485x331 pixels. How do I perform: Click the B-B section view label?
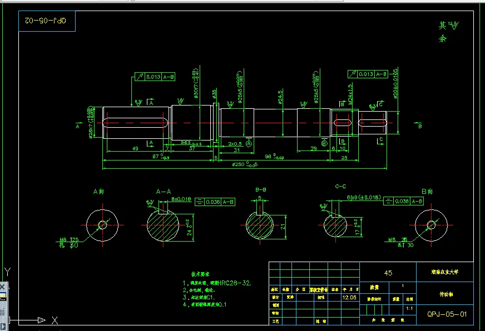coord(260,189)
